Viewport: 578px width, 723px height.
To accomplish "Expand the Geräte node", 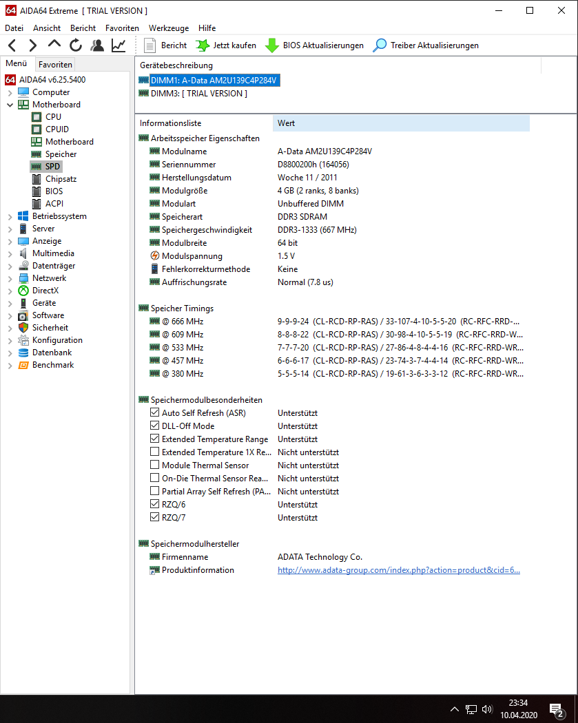I will coord(10,304).
